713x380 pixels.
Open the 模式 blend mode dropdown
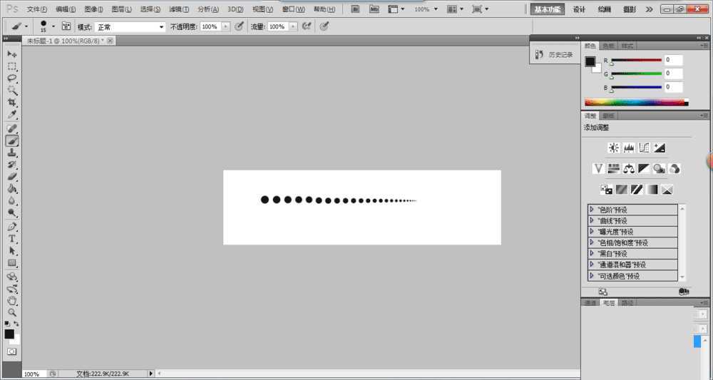pos(130,26)
